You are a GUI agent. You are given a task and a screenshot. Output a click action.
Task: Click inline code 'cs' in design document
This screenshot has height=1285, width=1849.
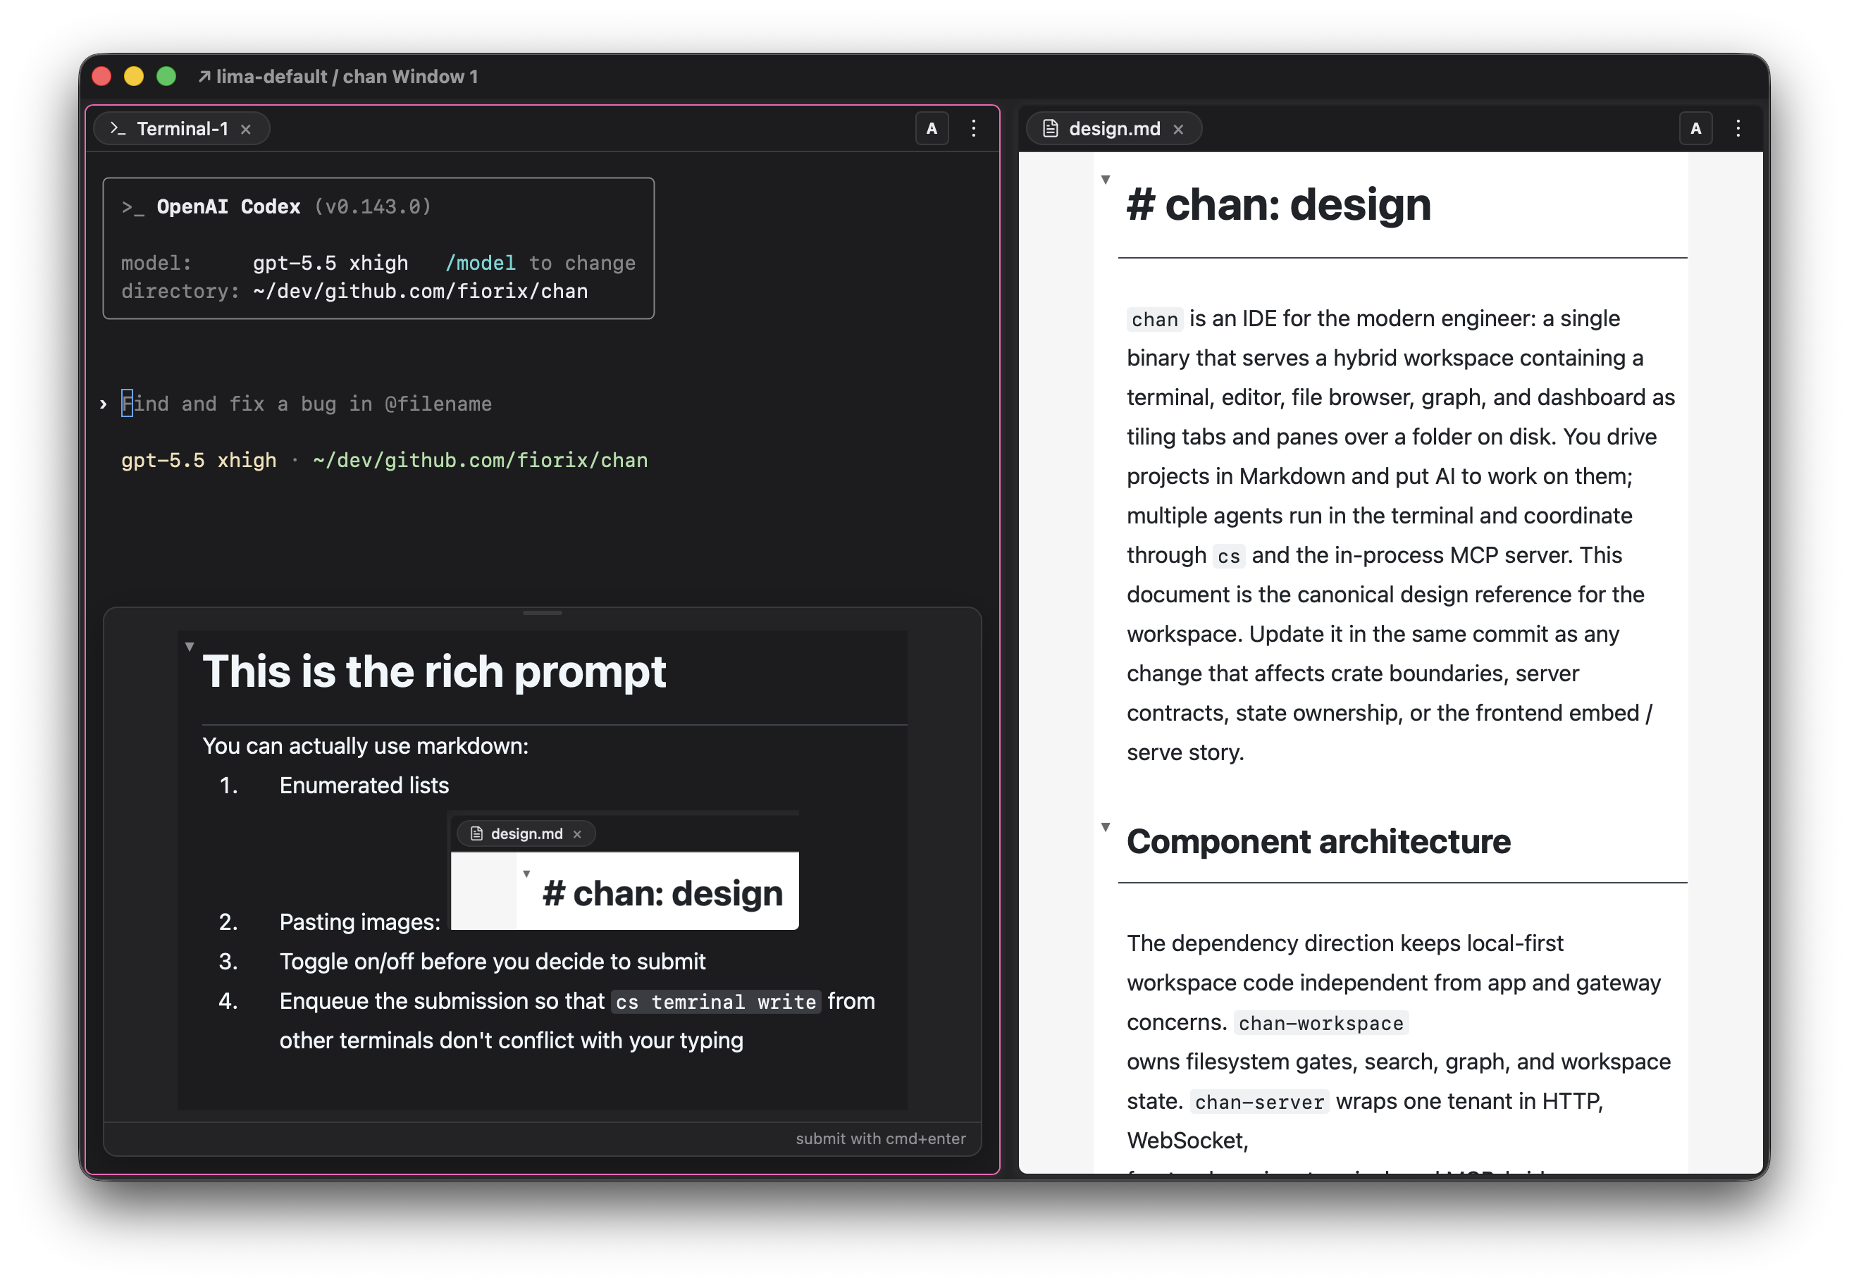pyautogui.click(x=1228, y=557)
